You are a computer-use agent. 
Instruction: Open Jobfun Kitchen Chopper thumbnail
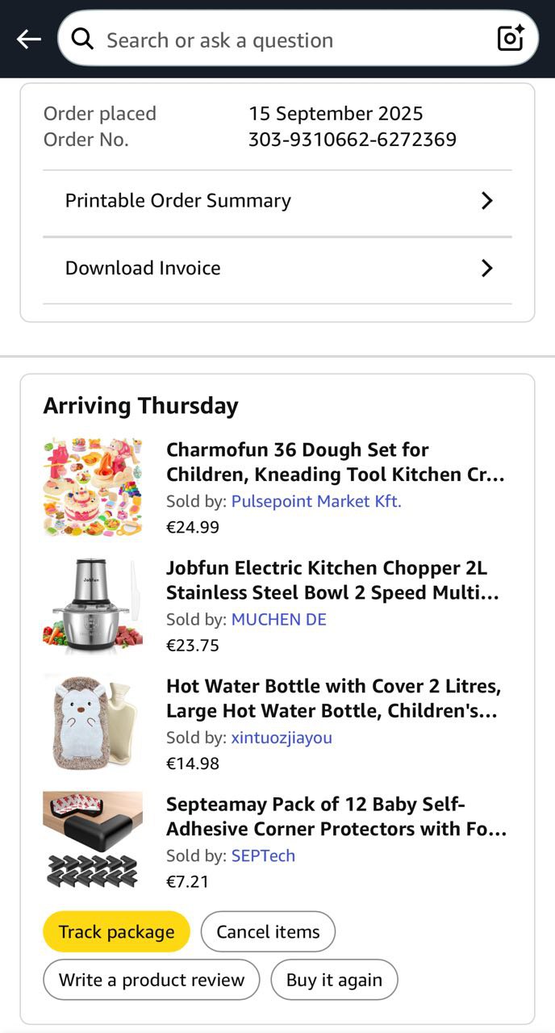click(x=93, y=606)
